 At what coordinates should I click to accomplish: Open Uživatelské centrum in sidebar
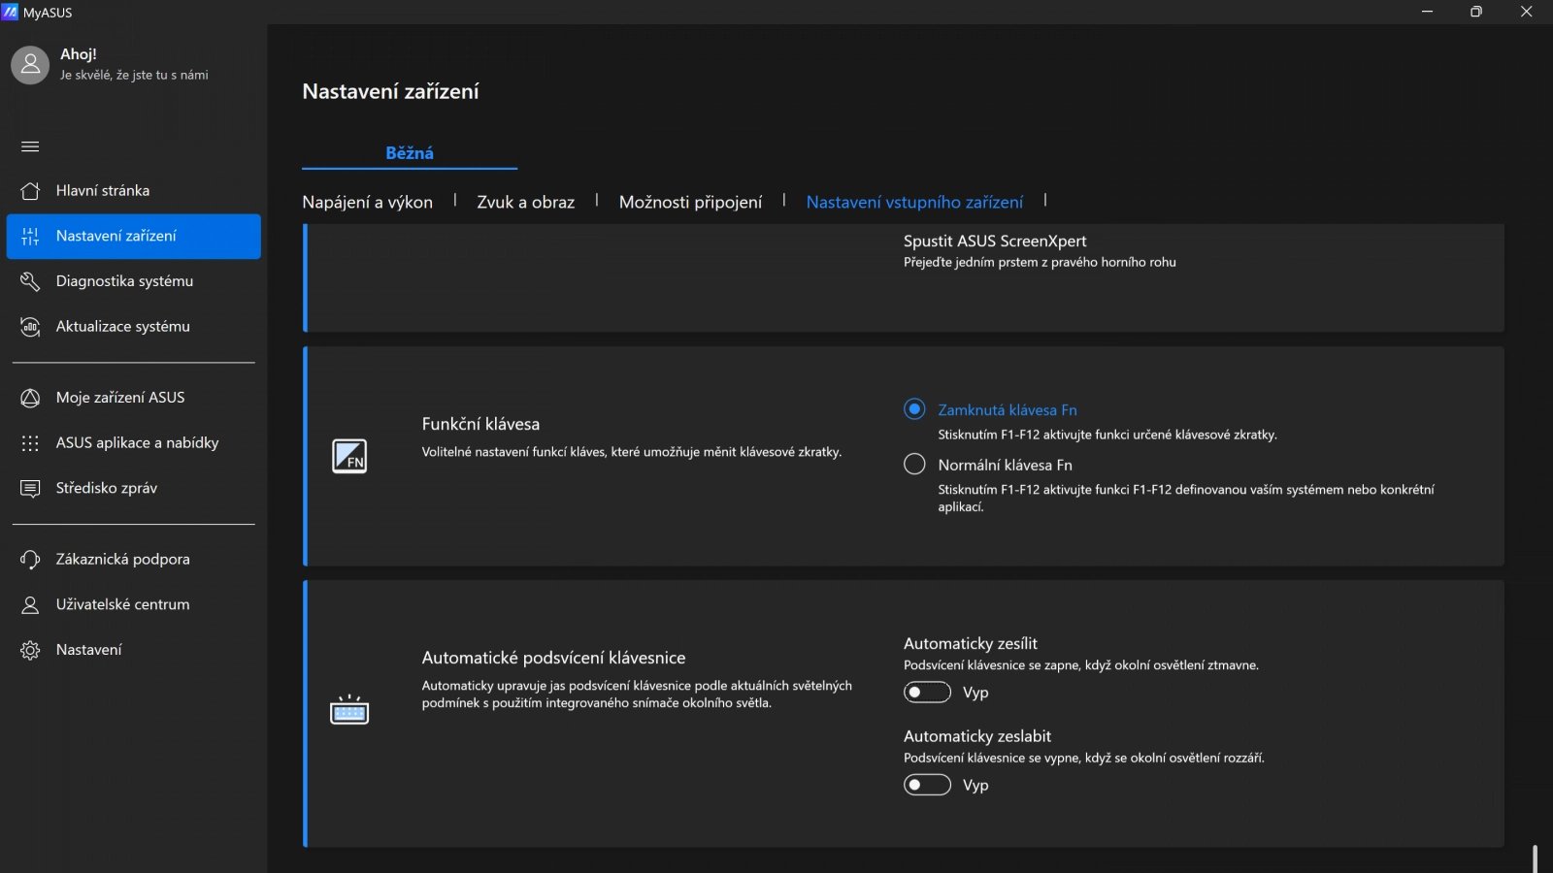click(122, 604)
